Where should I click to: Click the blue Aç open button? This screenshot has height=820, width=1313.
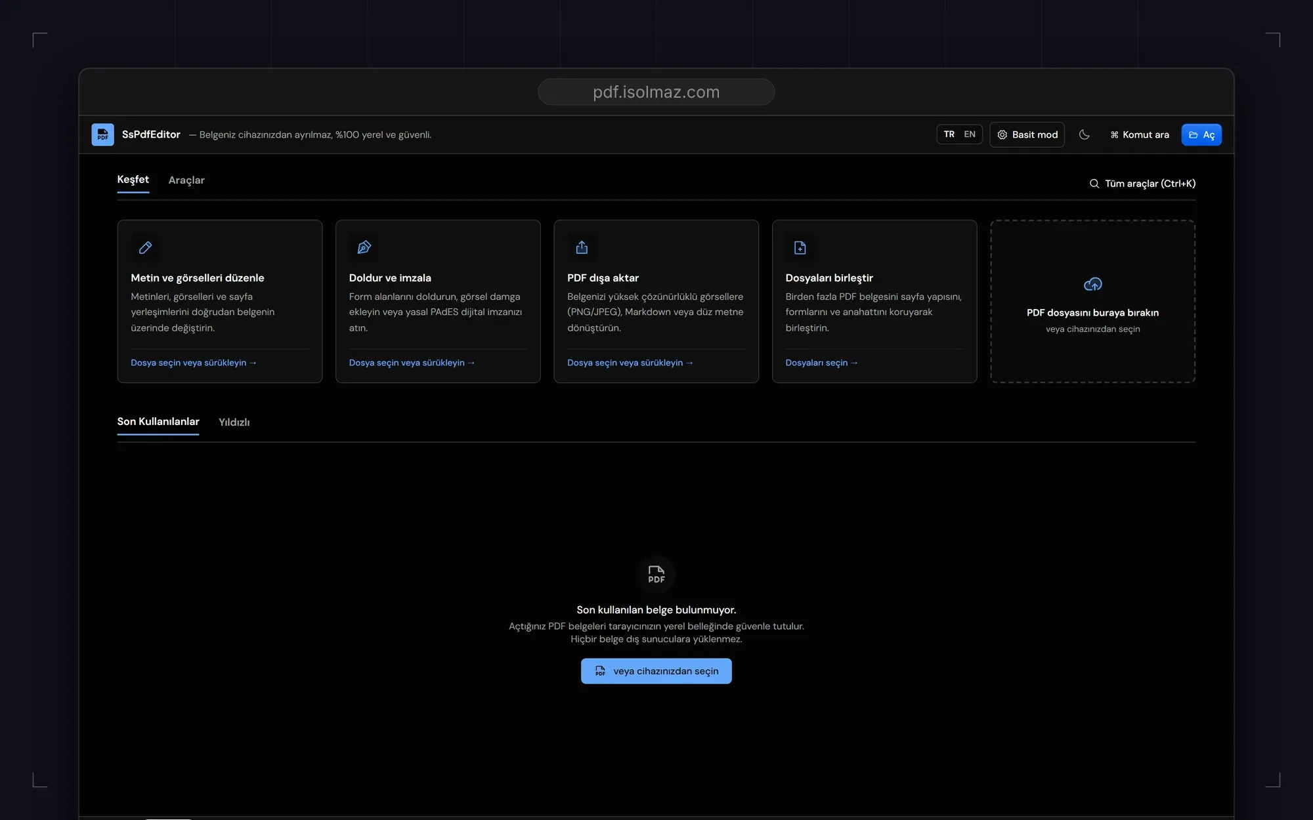1201,134
